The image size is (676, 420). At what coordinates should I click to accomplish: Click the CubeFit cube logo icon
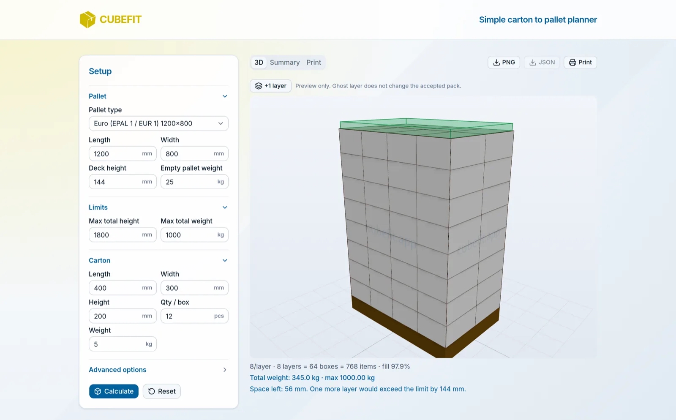pos(87,19)
